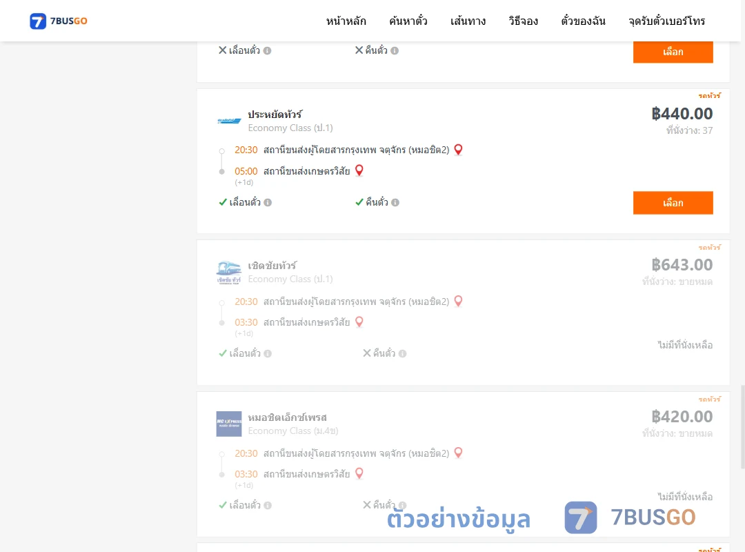Viewport: 745px width, 552px height.
Task: Open the ตั๋วของฉัน menu item
Action: [583, 21]
